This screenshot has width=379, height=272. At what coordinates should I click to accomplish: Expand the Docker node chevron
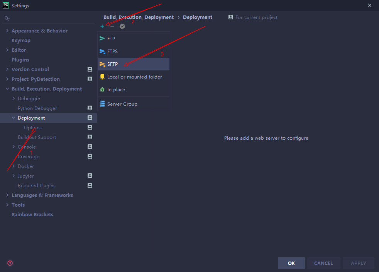14,166
